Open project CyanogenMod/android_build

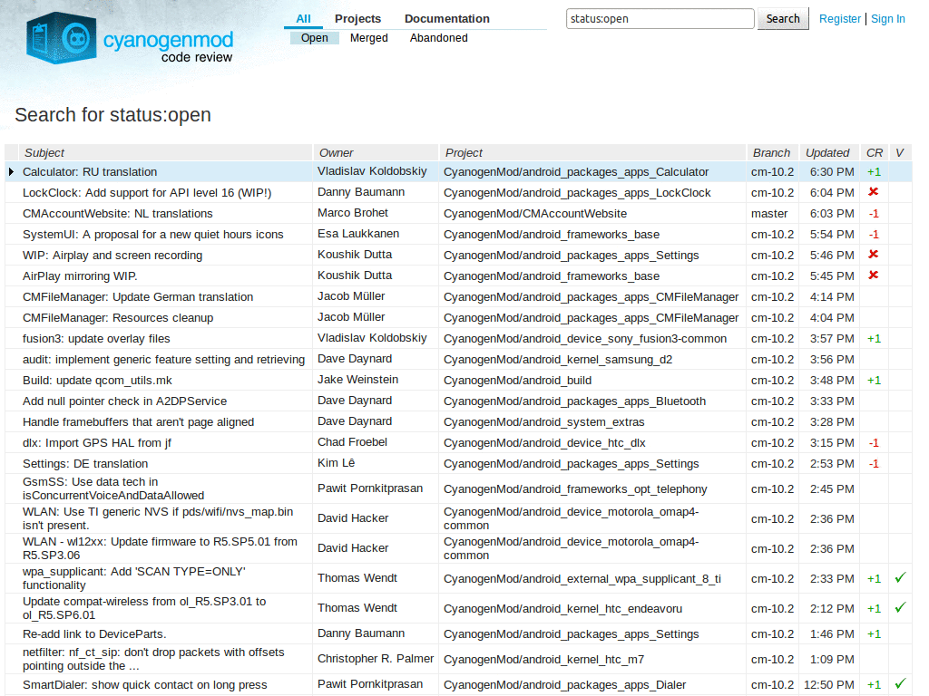518,381
